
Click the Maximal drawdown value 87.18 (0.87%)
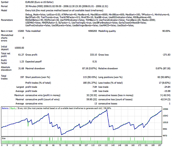[90, 69]
